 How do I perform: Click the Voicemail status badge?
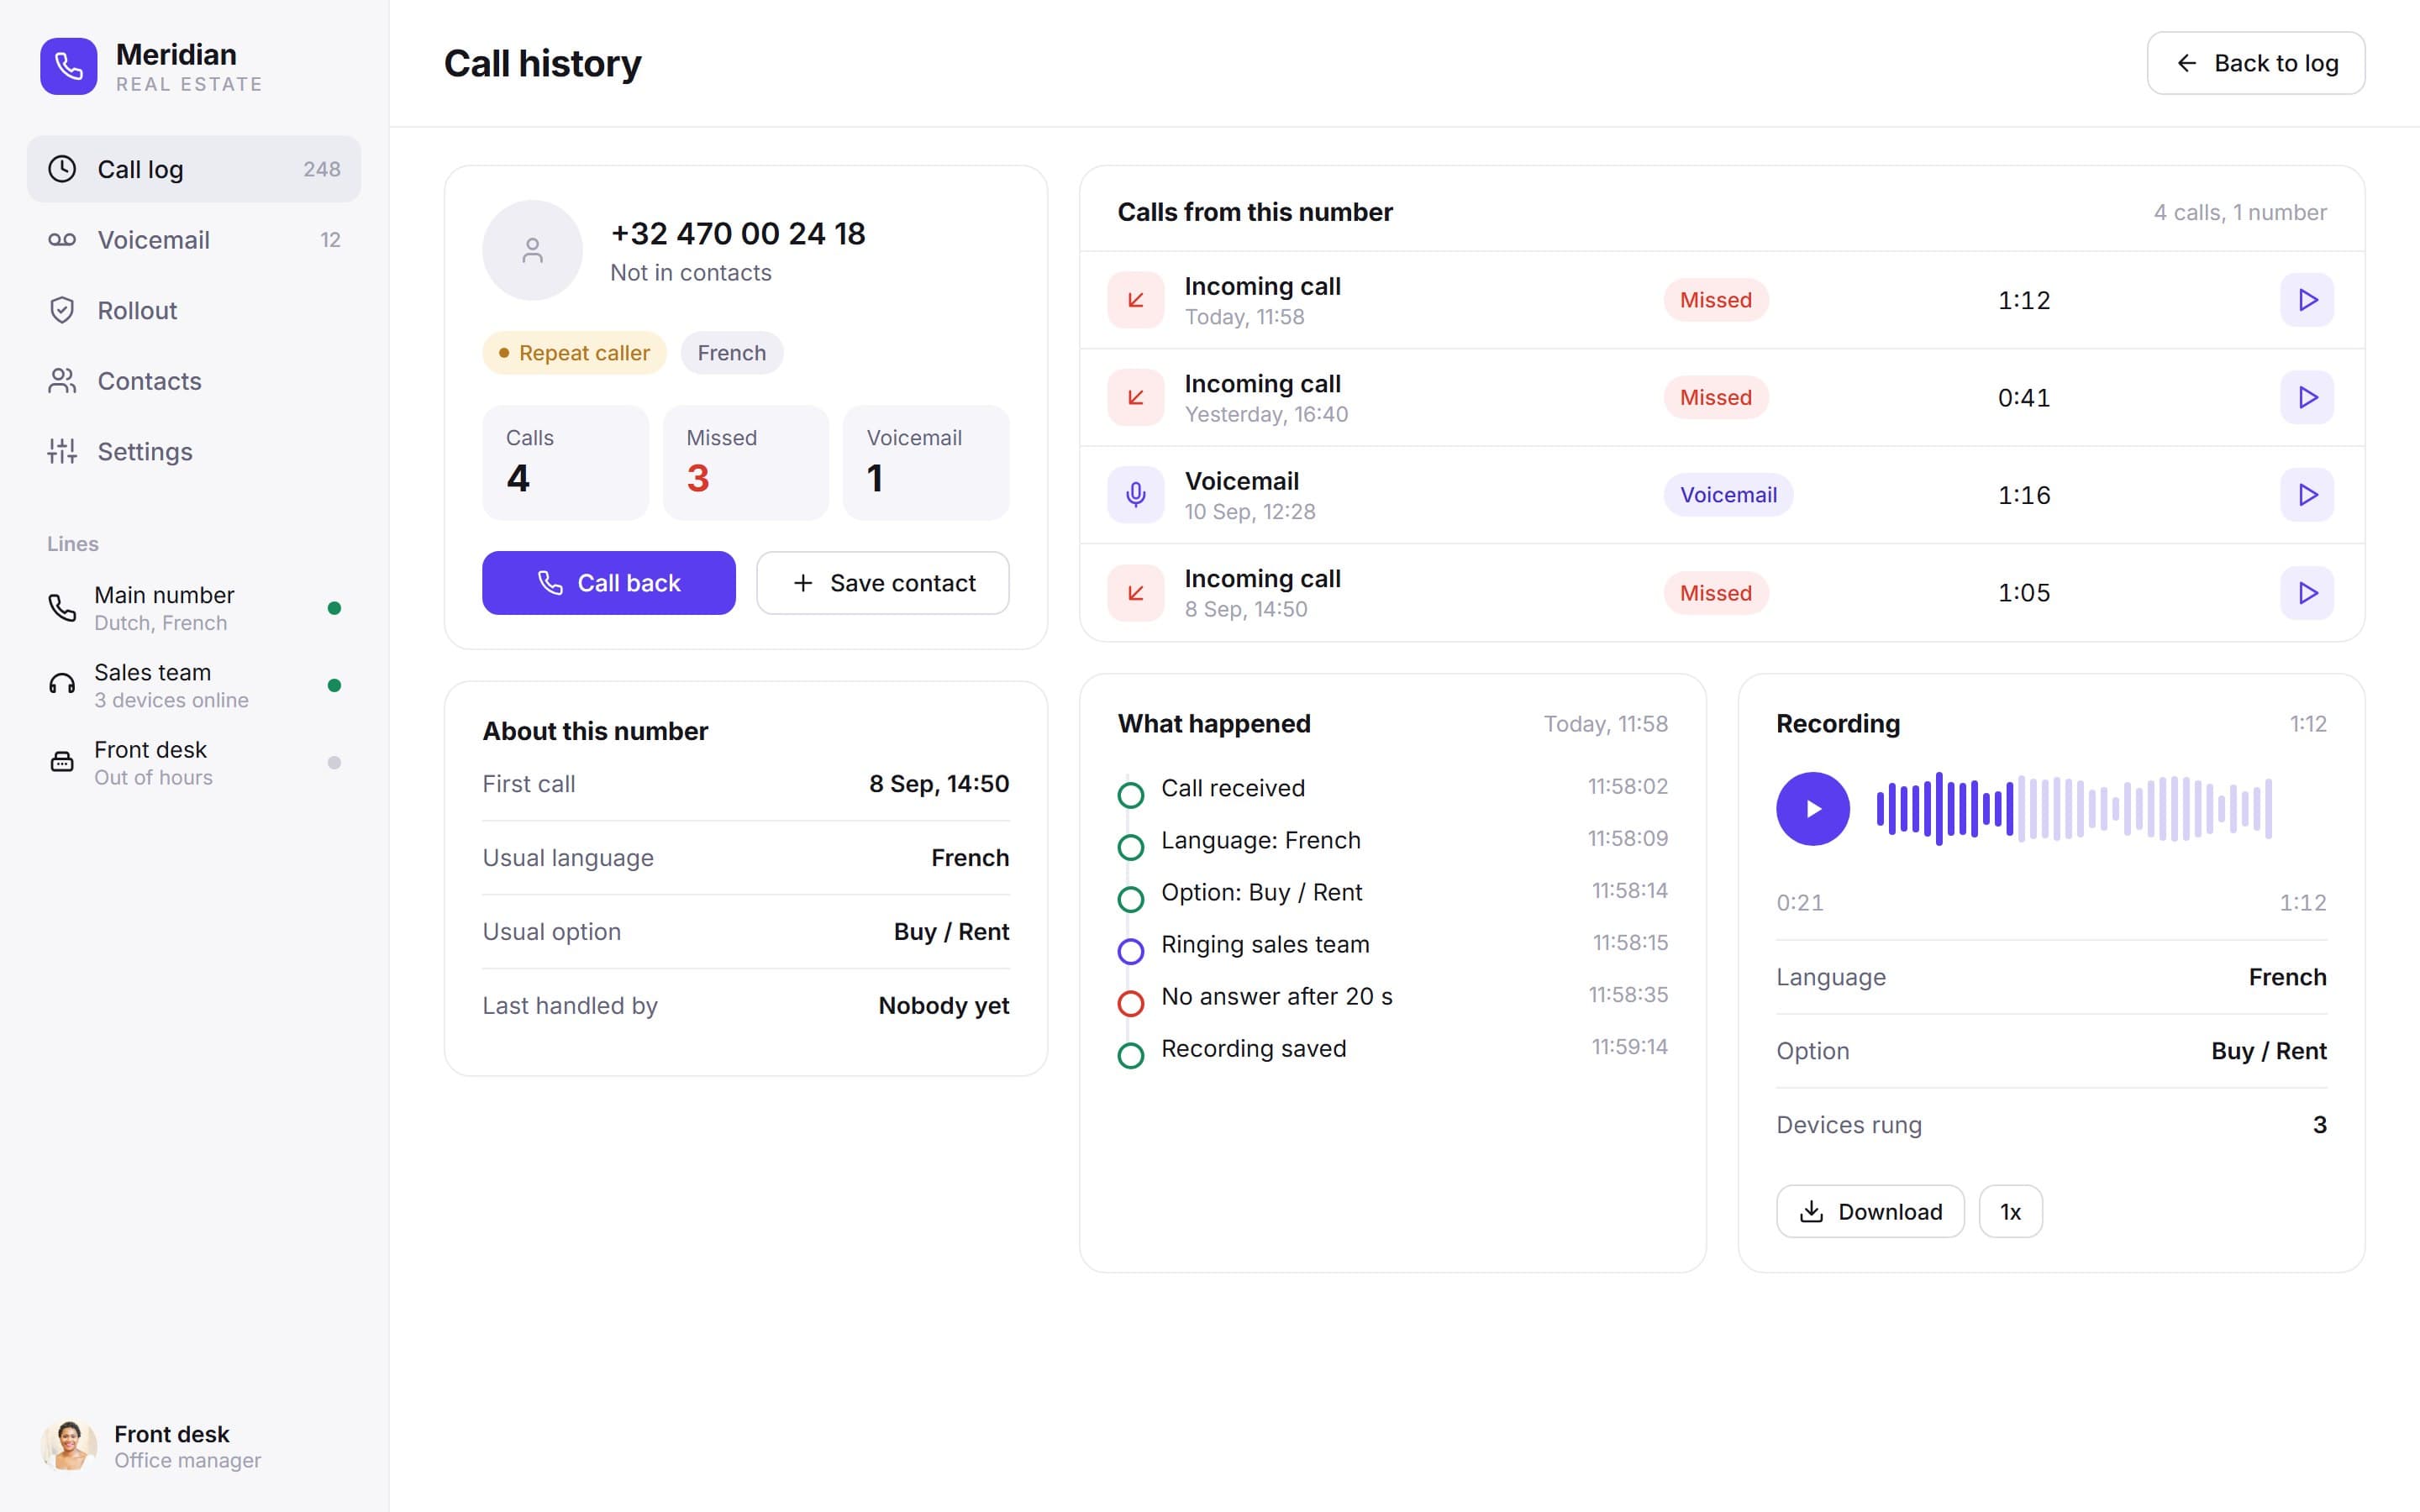(x=1728, y=495)
